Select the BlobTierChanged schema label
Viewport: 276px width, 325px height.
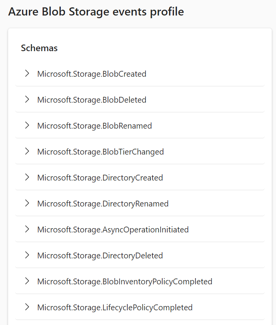pyautogui.click(x=100, y=151)
